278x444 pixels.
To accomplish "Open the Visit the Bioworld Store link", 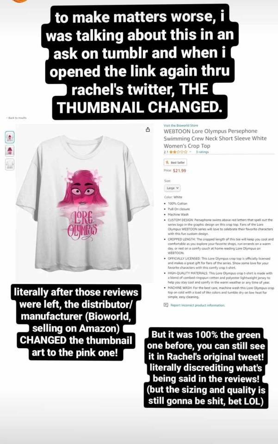I will 181,125.
